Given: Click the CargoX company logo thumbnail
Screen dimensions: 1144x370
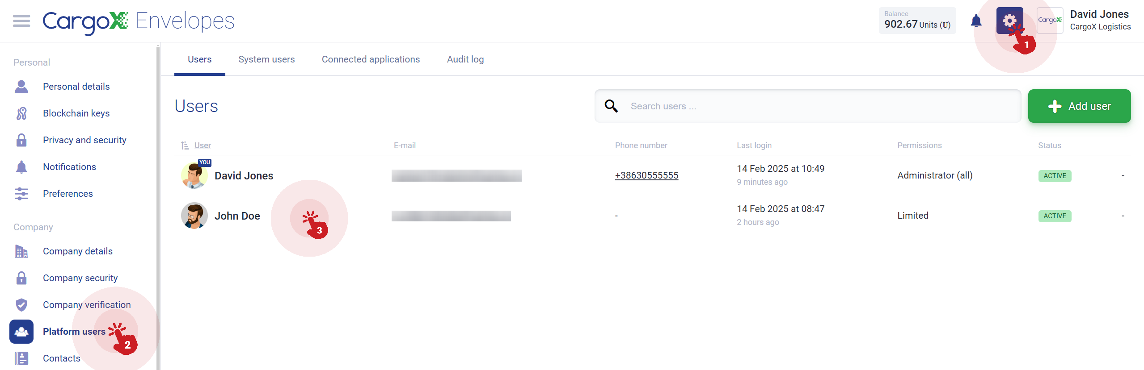Looking at the screenshot, I should [x=1050, y=21].
